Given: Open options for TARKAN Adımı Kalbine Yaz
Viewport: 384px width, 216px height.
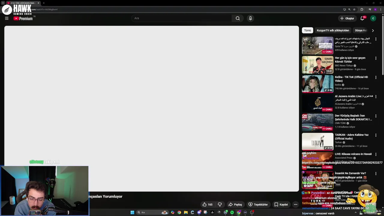Looking at the screenshot, I should click(x=376, y=135).
